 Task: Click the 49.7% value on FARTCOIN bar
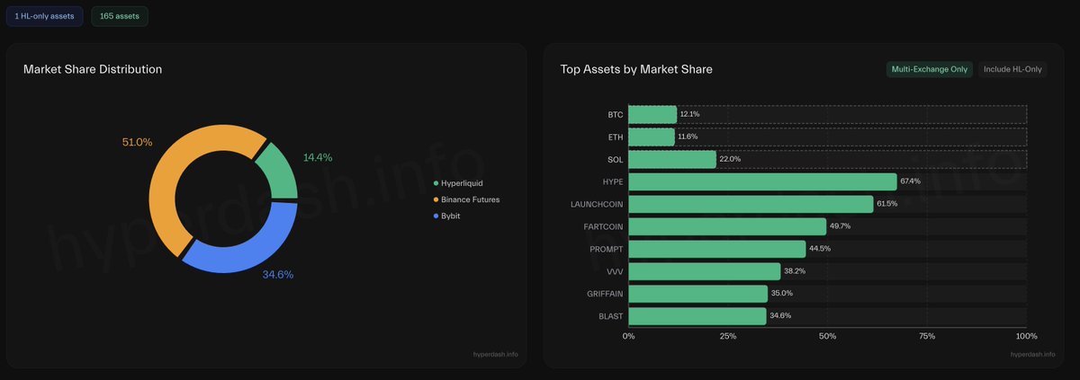[x=840, y=226]
